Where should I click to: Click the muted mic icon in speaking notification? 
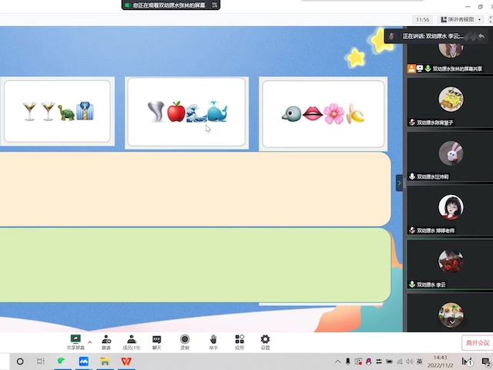coord(391,36)
